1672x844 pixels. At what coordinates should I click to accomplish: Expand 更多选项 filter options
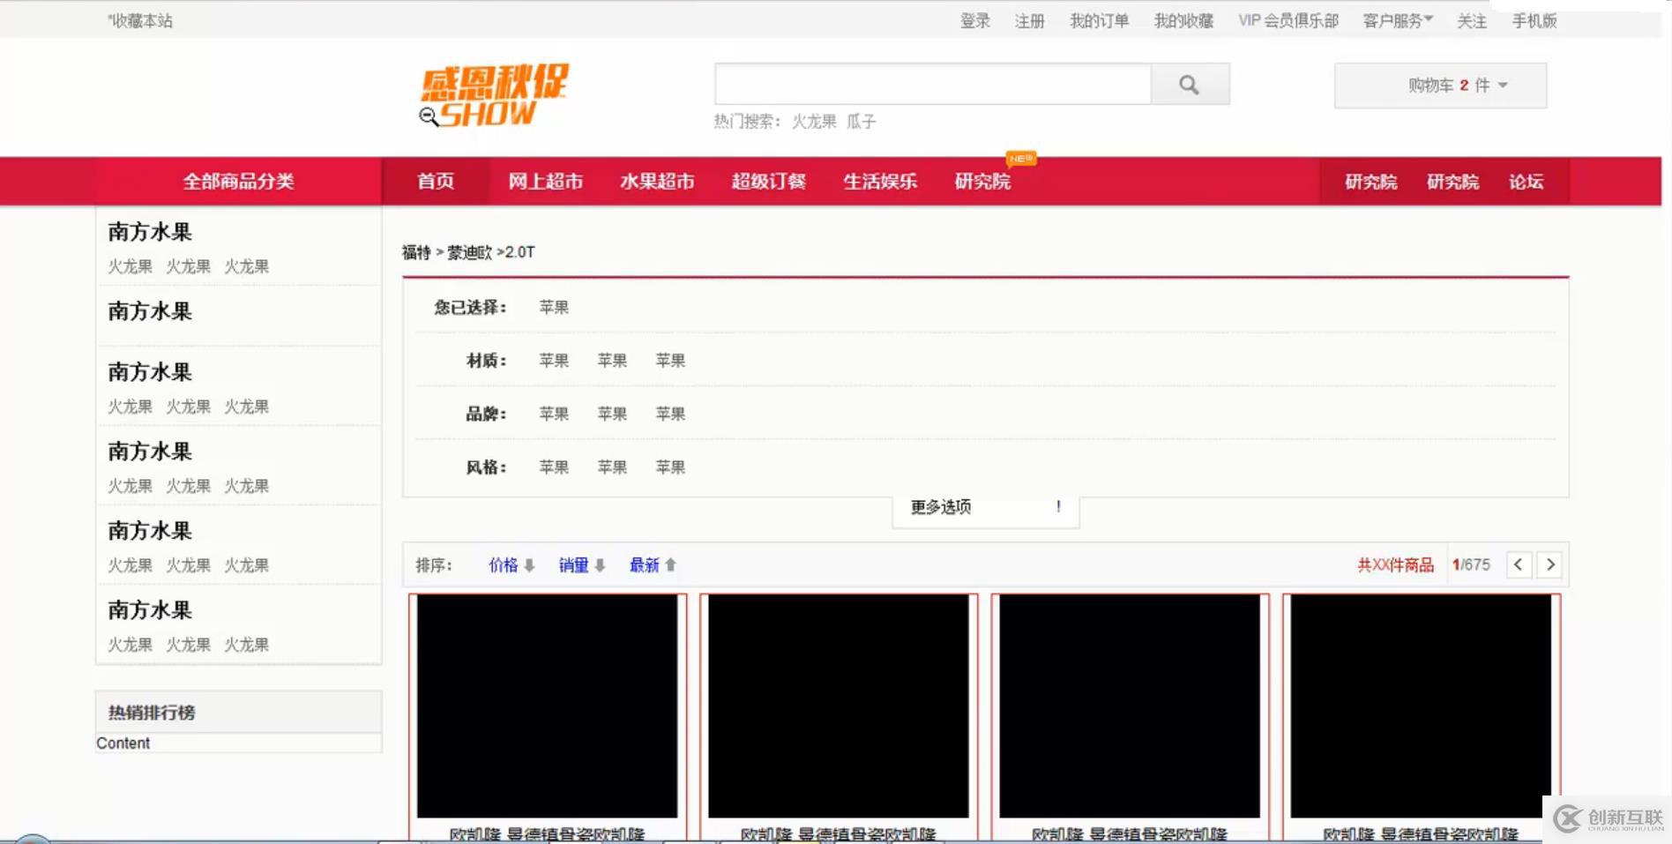(x=986, y=507)
